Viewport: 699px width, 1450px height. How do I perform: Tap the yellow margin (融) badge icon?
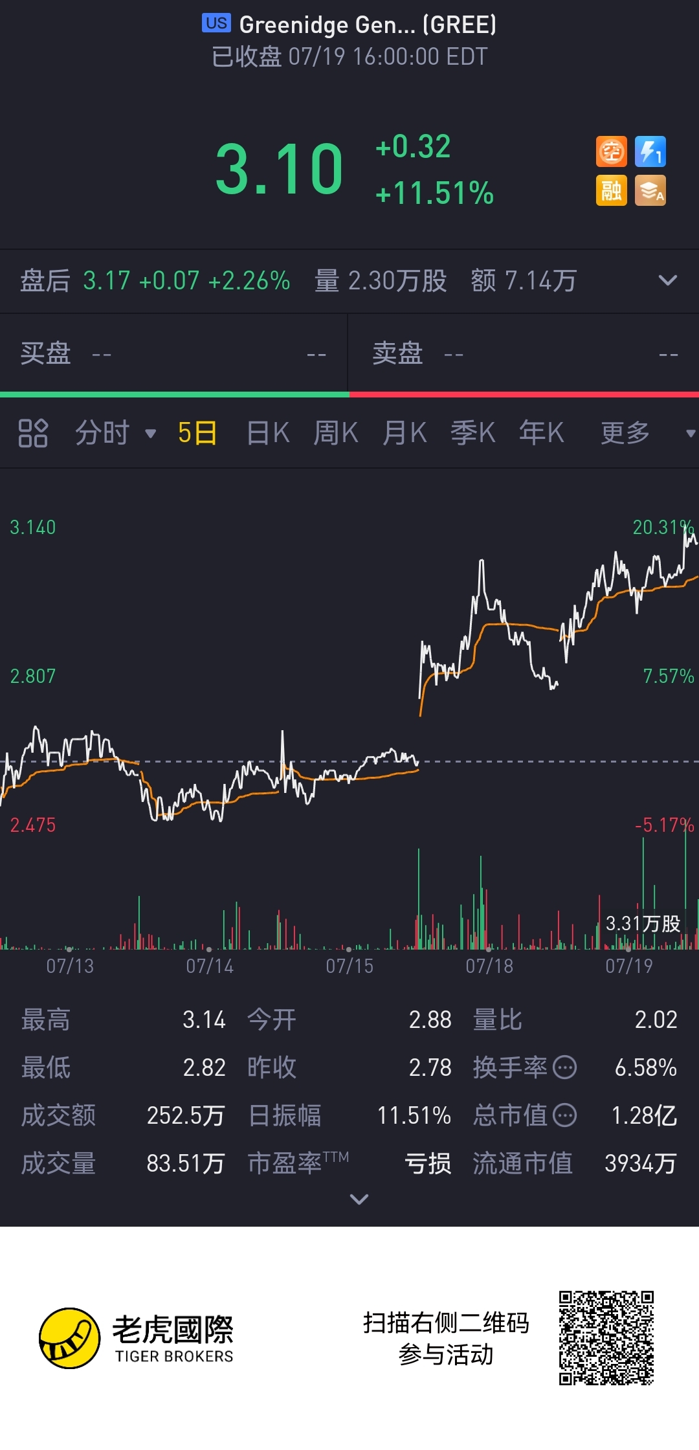tap(612, 190)
